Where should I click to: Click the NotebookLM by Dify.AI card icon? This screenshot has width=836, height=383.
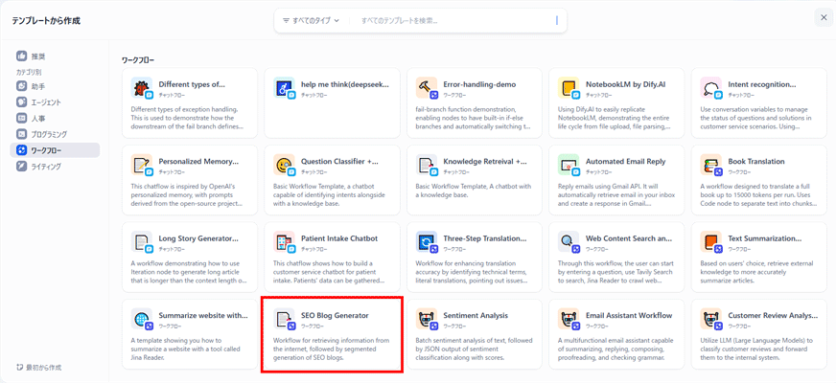569,88
